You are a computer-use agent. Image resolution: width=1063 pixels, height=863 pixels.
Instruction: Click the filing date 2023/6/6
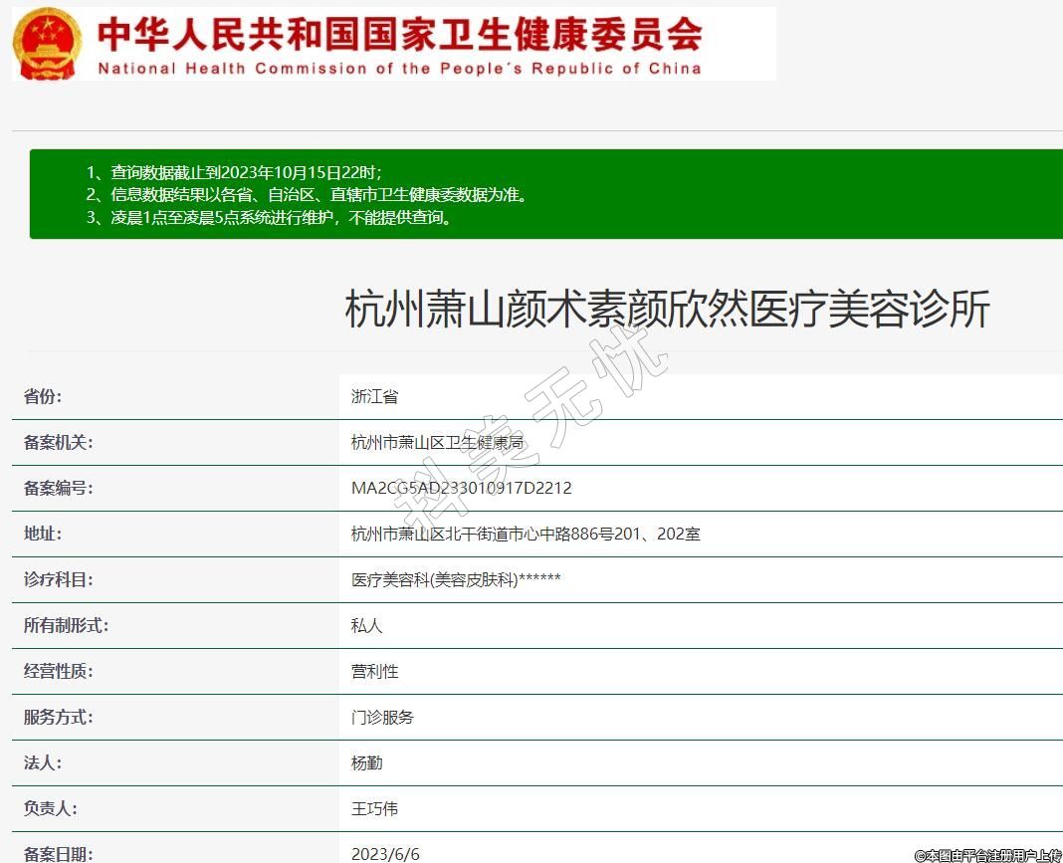[x=385, y=853]
